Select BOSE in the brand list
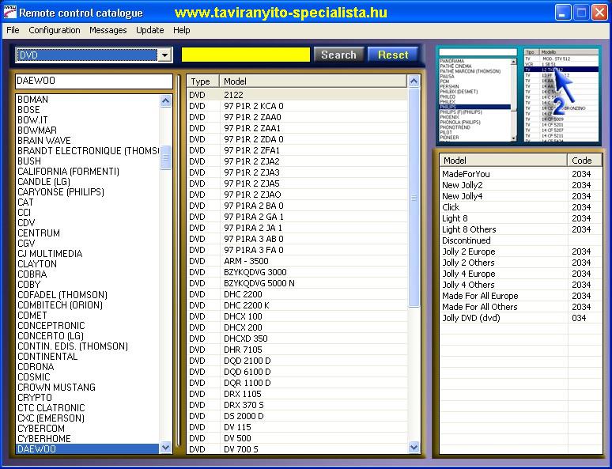The width and height of the screenshot is (612, 469). 88,110
